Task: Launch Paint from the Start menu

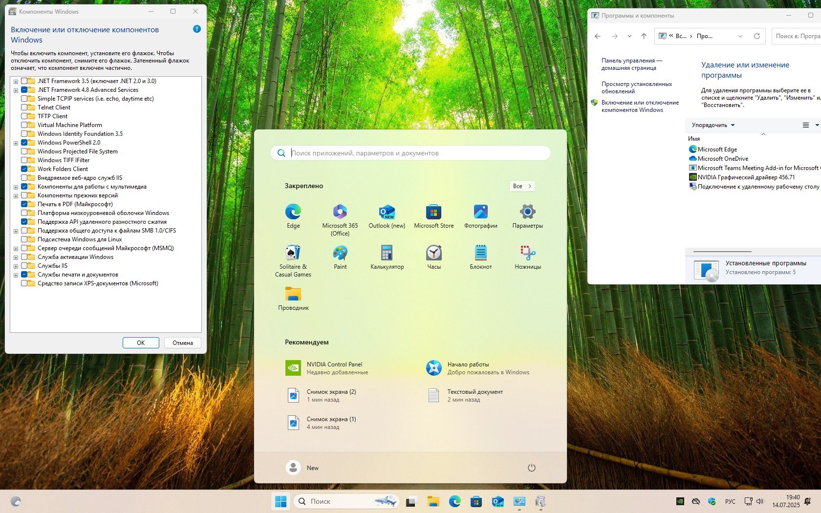Action: coord(340,253)
